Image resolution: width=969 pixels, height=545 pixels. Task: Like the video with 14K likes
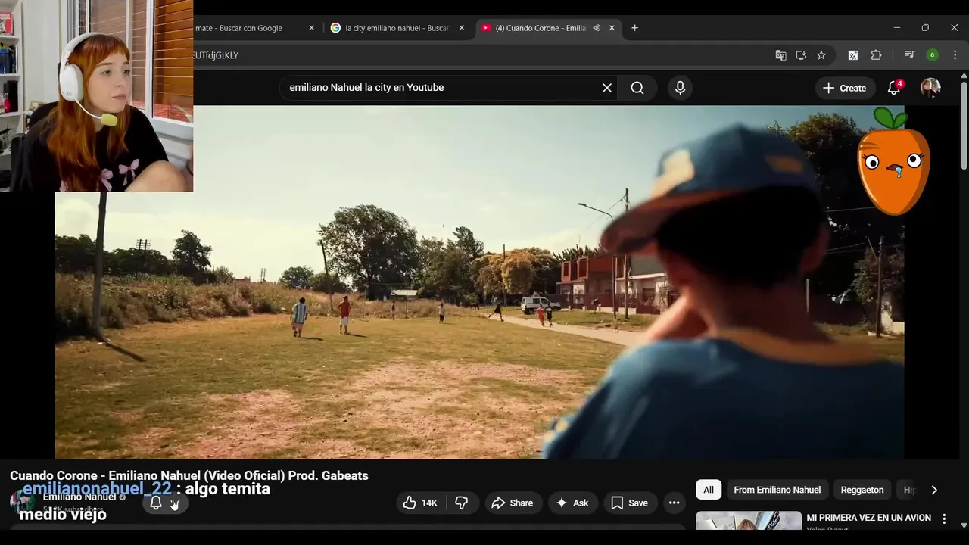[420, 503]
